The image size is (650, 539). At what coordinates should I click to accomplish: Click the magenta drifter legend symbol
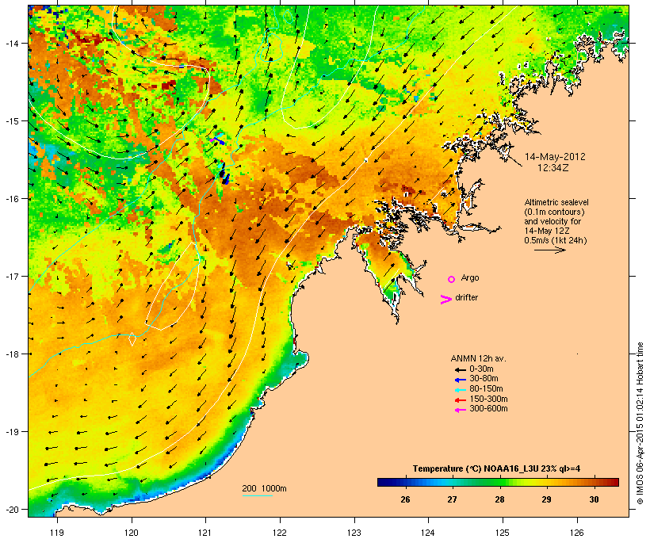445,300
